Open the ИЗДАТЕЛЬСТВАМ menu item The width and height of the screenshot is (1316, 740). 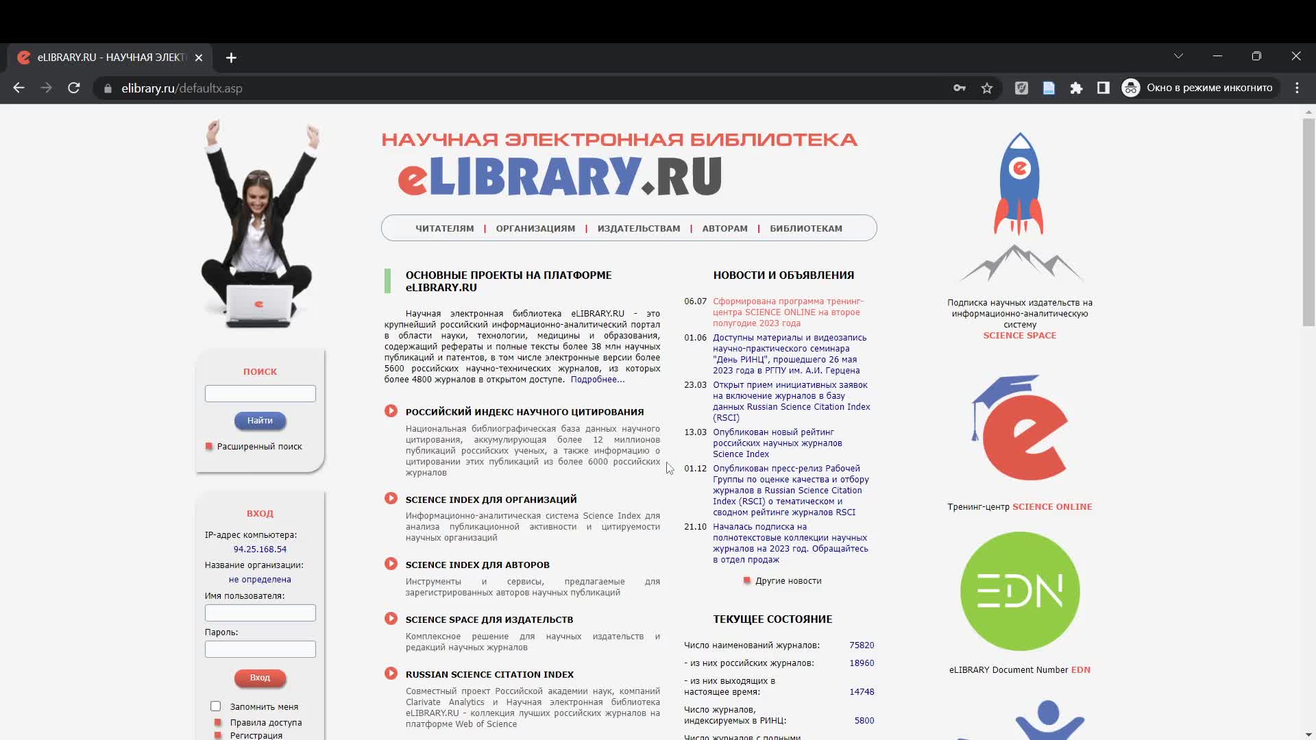click(639, 229)
